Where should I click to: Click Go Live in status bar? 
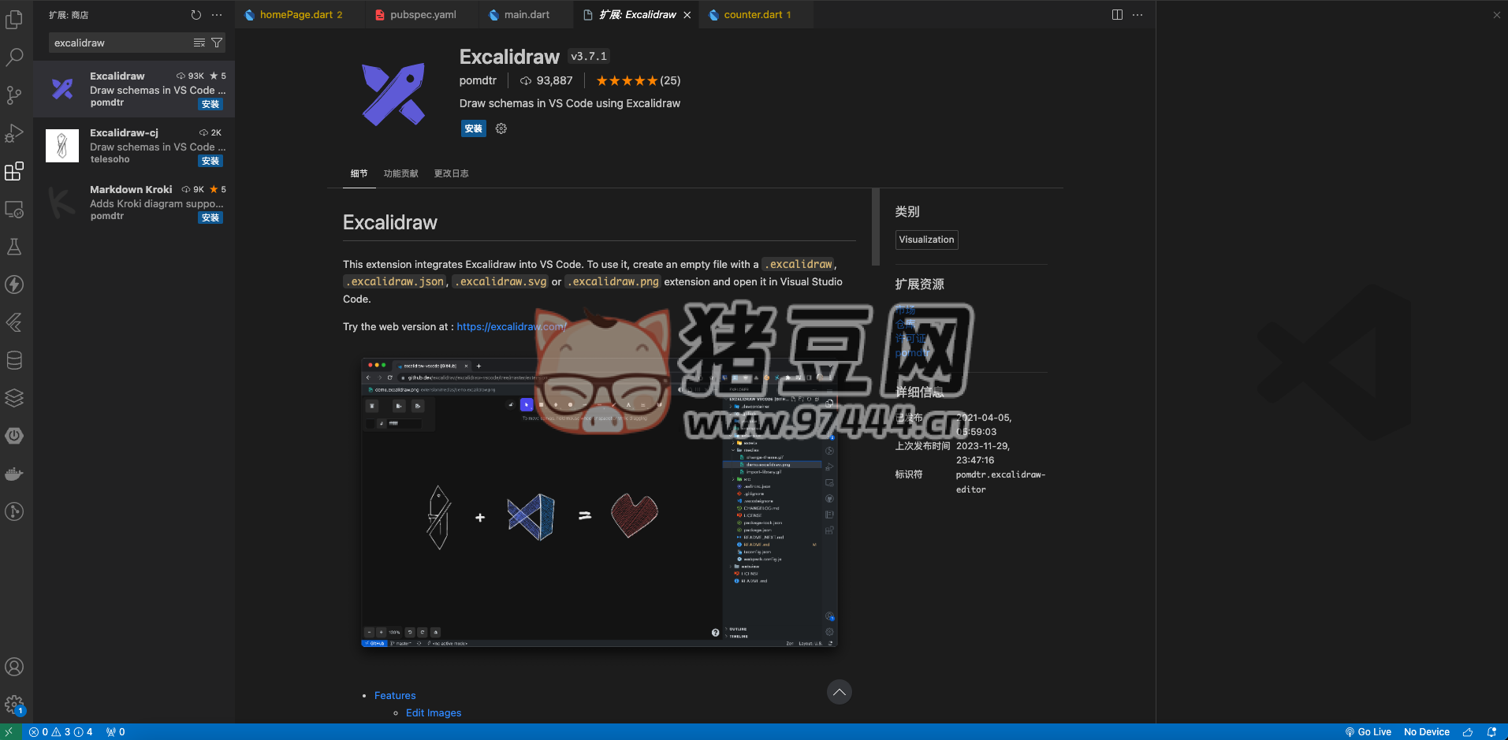pos(1368,732)
